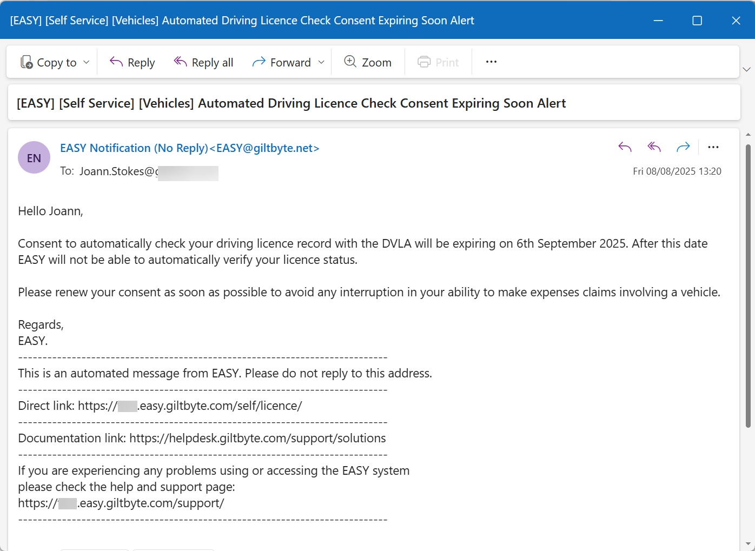The width and height of the screenshot is (755, 551).
Task: Open the Copy to dropdown arrow
Action: click(x=87, y=62)
